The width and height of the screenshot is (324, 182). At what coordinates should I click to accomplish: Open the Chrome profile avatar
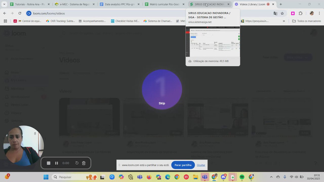point(312,13)
